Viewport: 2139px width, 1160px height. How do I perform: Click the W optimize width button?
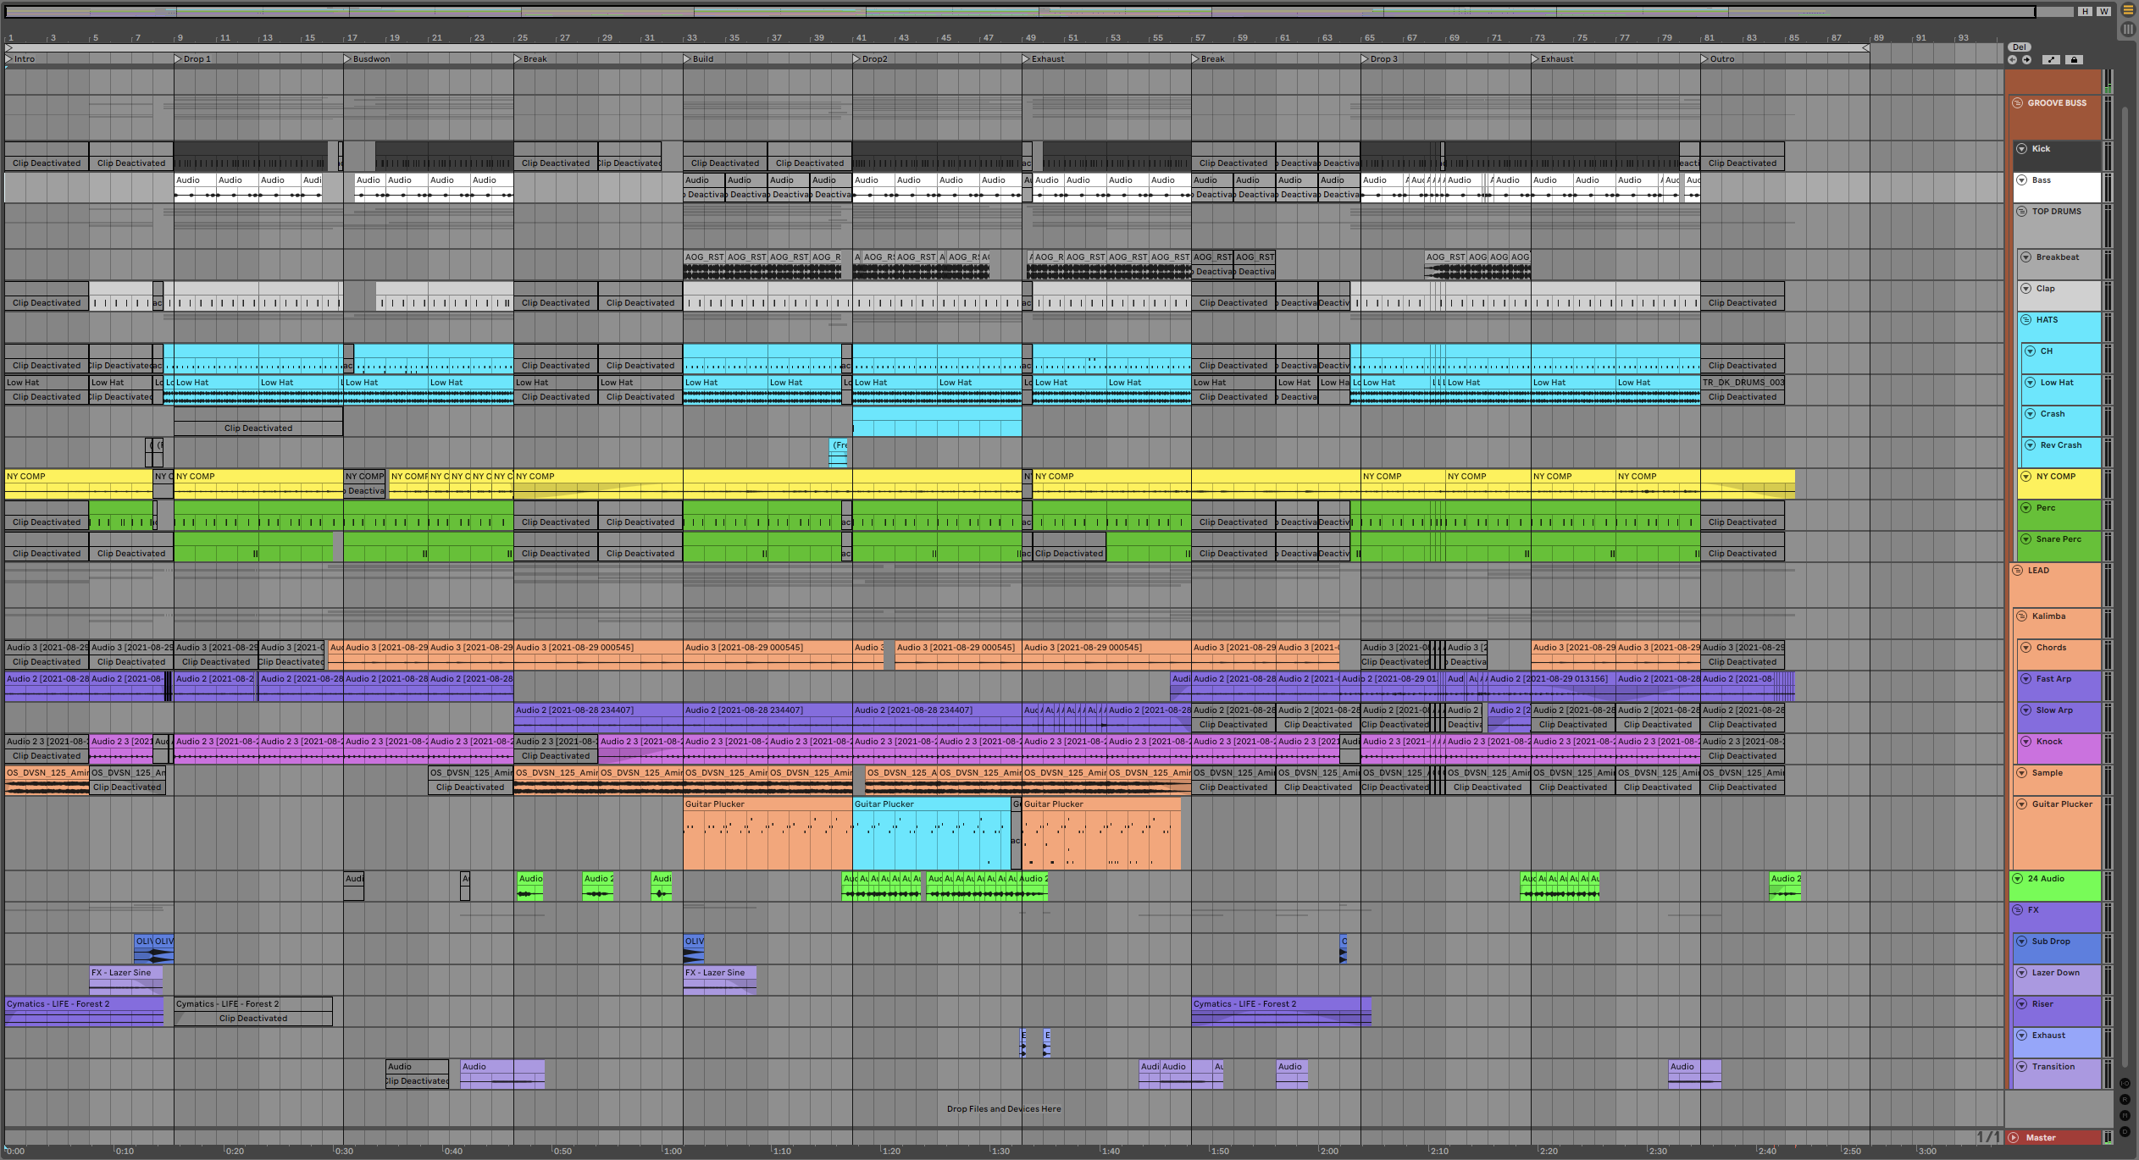(2103, 12)
